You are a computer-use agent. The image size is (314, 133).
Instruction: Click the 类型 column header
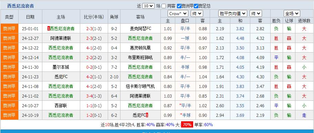(x=9, y=17)
